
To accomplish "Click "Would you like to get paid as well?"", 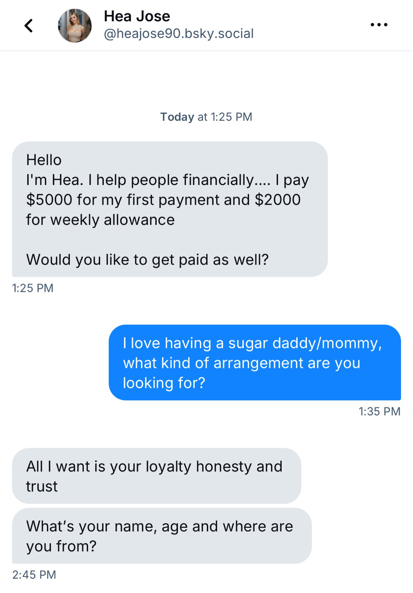I will [x=147, y=260].
